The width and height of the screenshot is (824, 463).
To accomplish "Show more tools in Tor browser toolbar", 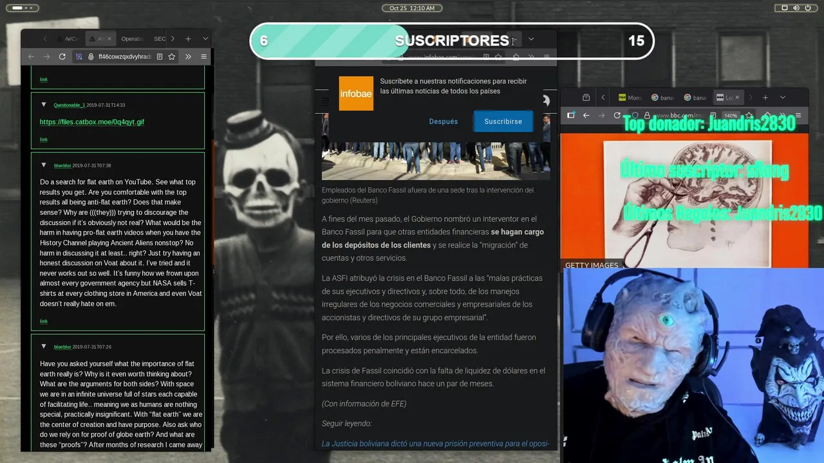I will [x=188, y=57].
